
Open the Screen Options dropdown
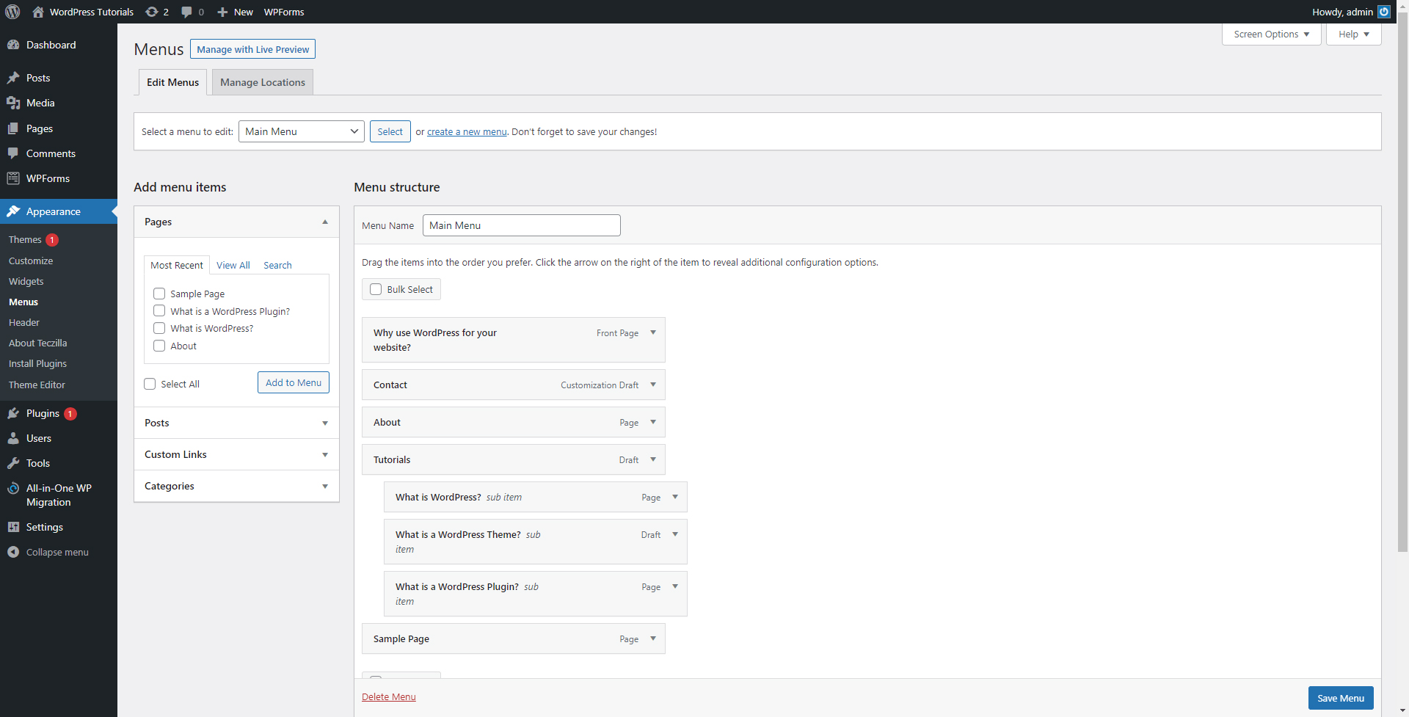pos(1271,34)
